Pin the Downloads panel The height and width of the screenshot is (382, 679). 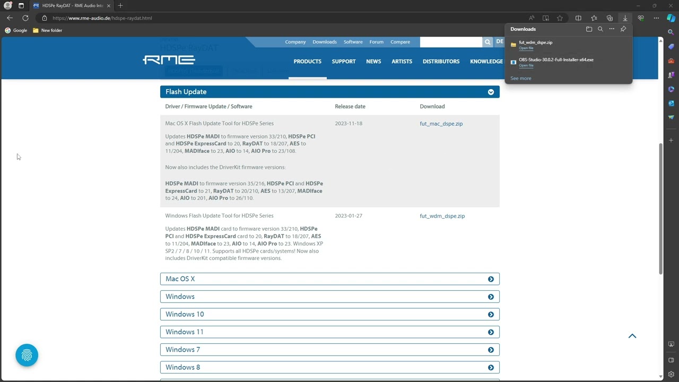pyautogui.click(x=623, y=29)
